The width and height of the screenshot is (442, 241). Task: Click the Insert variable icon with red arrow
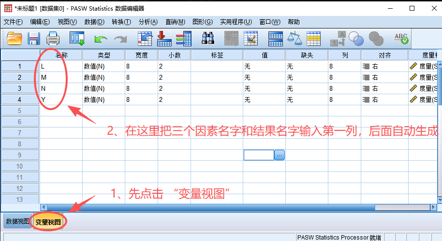(x=164, y=38)
